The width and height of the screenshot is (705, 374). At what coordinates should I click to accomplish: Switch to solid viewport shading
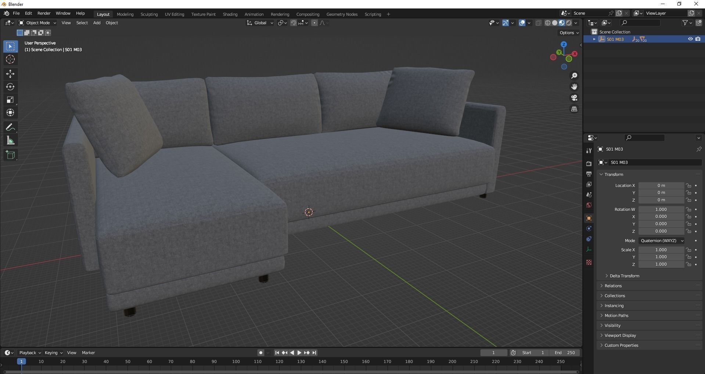pos(555,23)
